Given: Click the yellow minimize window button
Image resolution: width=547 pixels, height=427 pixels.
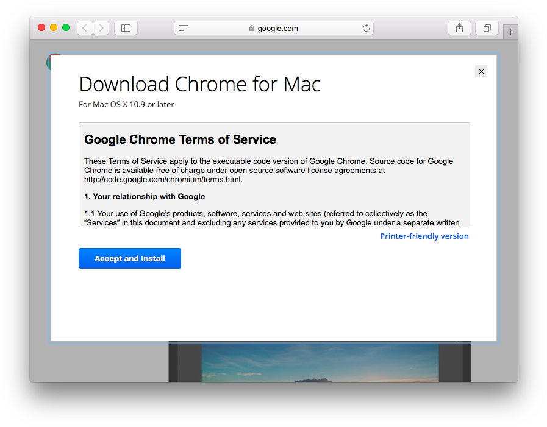Looking at the screenshot, I should (x=52, y=27).
